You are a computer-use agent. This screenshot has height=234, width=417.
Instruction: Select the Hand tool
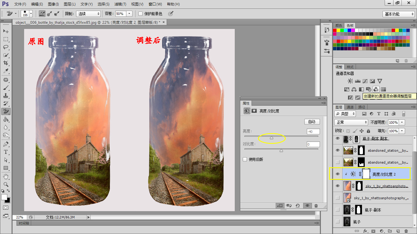pos(6,176)
